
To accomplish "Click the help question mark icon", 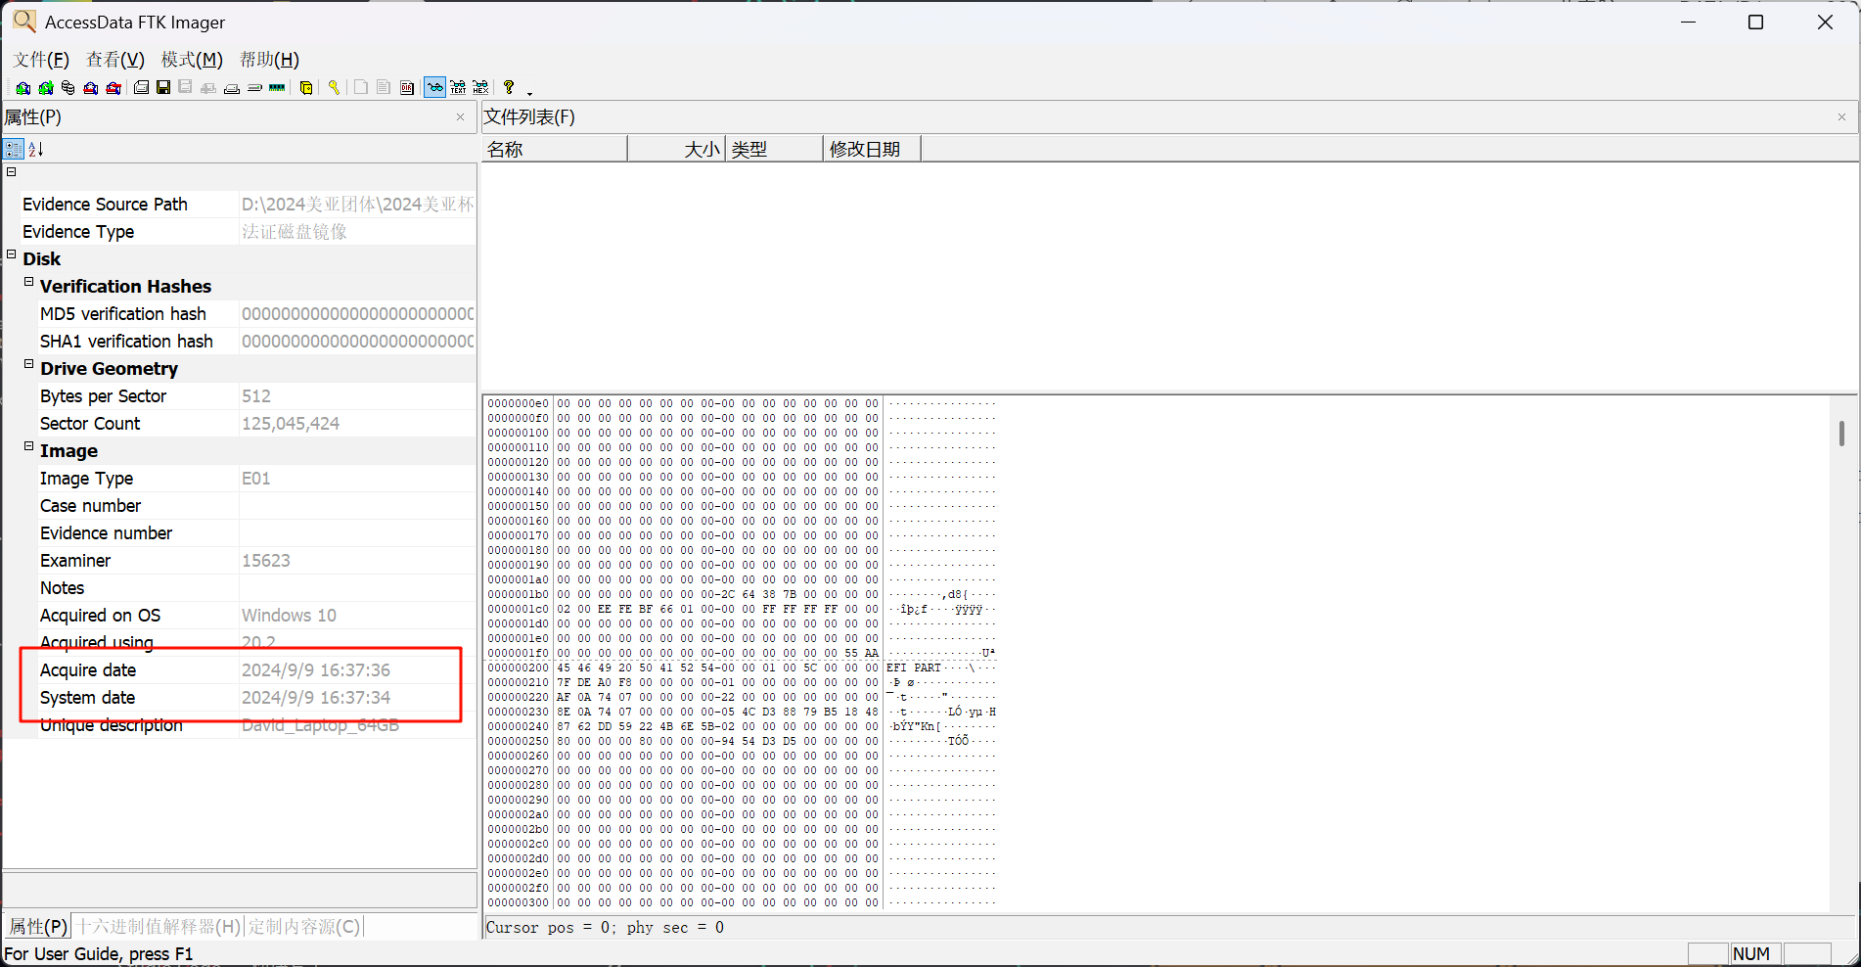I will [509, 87].
